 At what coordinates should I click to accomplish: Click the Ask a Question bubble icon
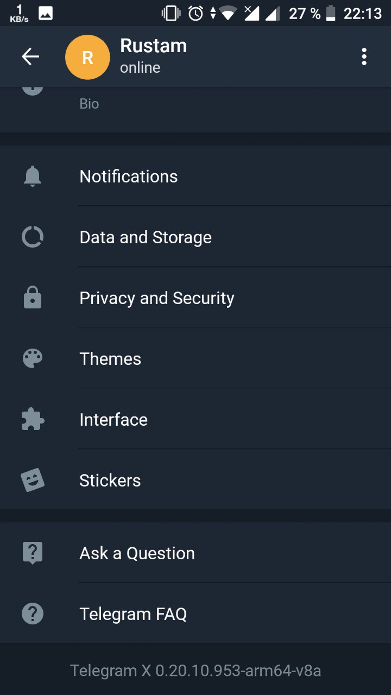(33, 553)
